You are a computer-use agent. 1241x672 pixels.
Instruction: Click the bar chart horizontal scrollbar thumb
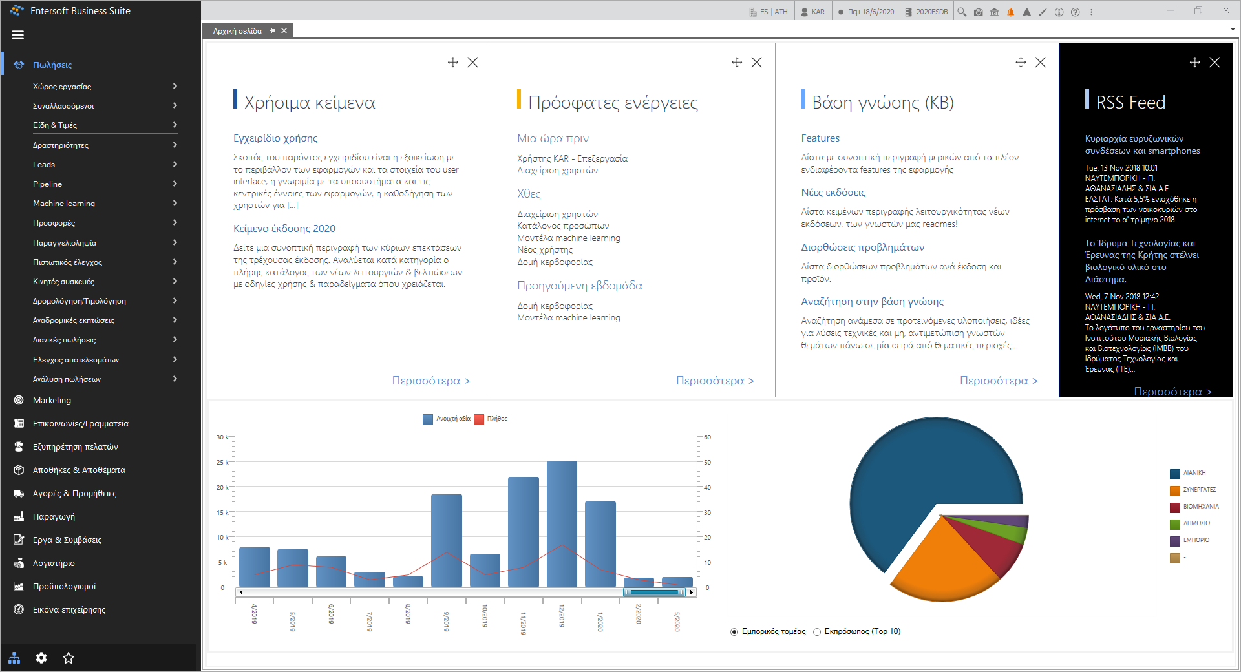click(x=654, y=592)
